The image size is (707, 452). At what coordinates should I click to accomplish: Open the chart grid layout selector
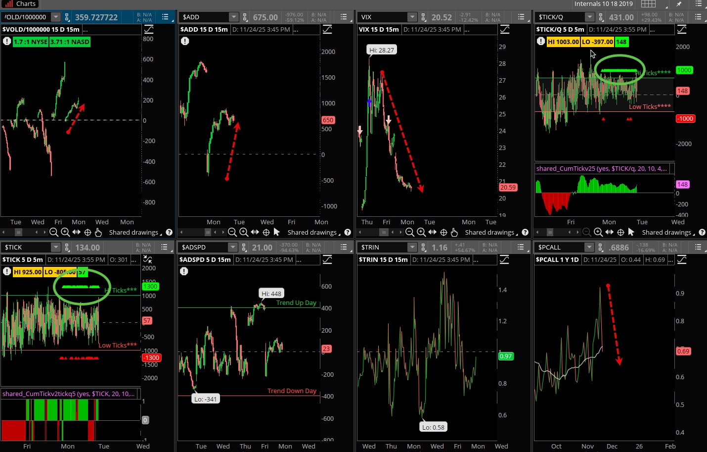click(x=648, y=4)
